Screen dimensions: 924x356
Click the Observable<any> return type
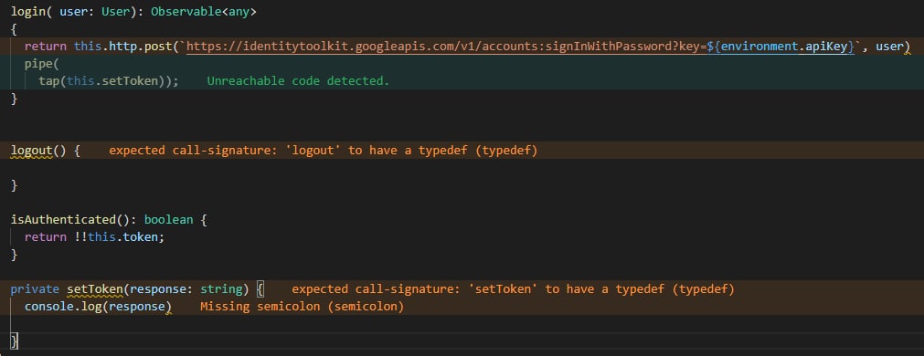(x=204, y=11)
